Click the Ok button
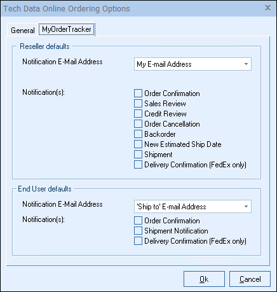Image resolution: width=277 pixels, height=292 pixels. coord(204,279)
